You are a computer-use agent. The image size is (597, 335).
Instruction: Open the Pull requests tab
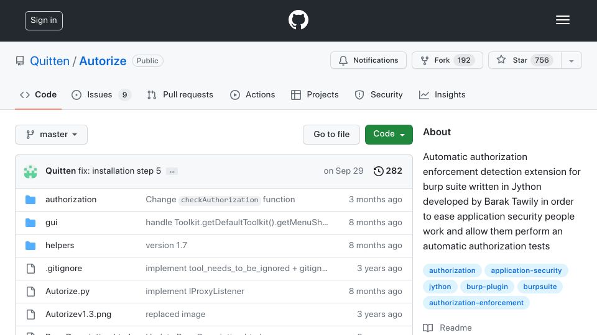click(180, 94)
